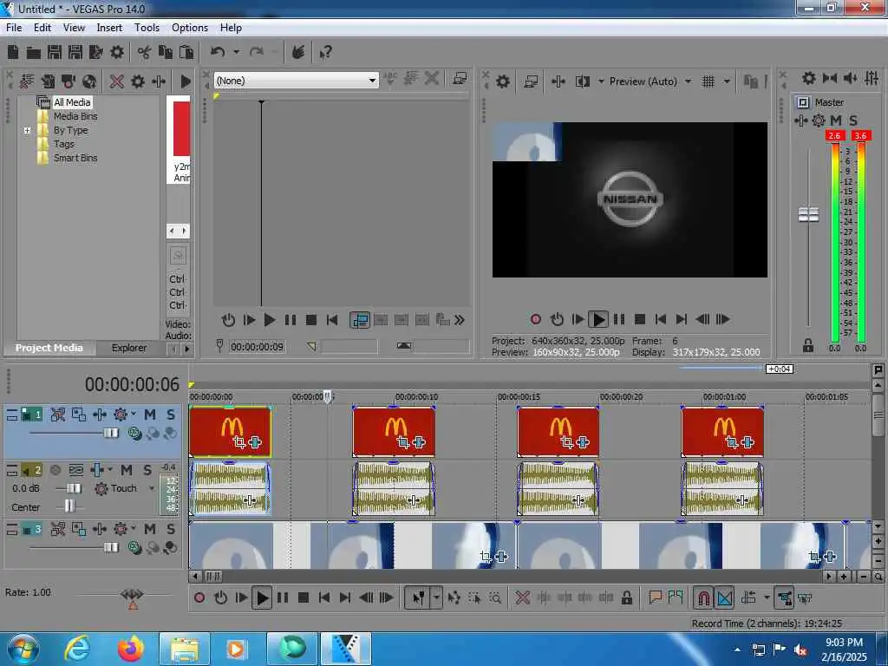Open the Tools menu

click(147, 28)
